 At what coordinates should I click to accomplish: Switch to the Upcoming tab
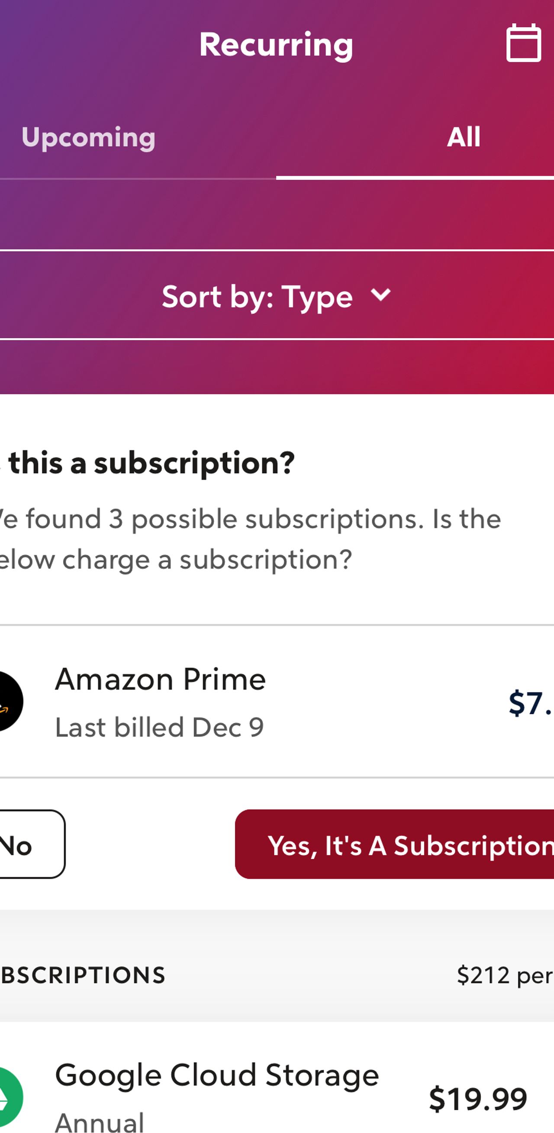coord(88,138)
